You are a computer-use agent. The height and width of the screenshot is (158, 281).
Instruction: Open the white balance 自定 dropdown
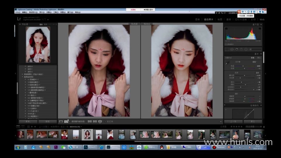pos(255,62)
